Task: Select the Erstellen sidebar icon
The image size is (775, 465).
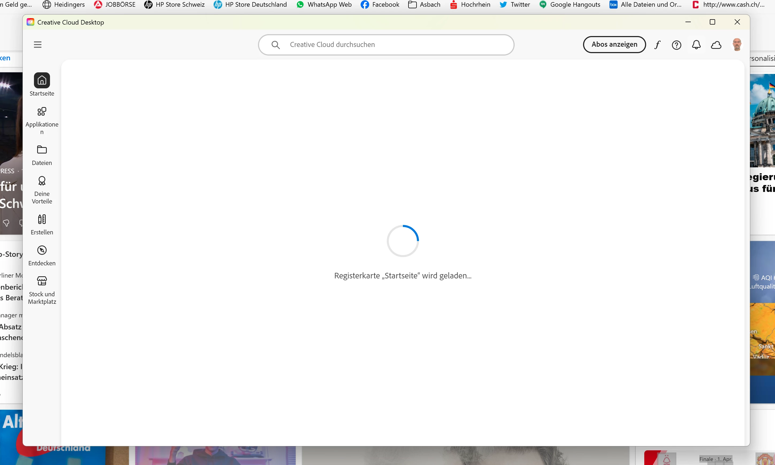Action: click(x=42, y=219)
